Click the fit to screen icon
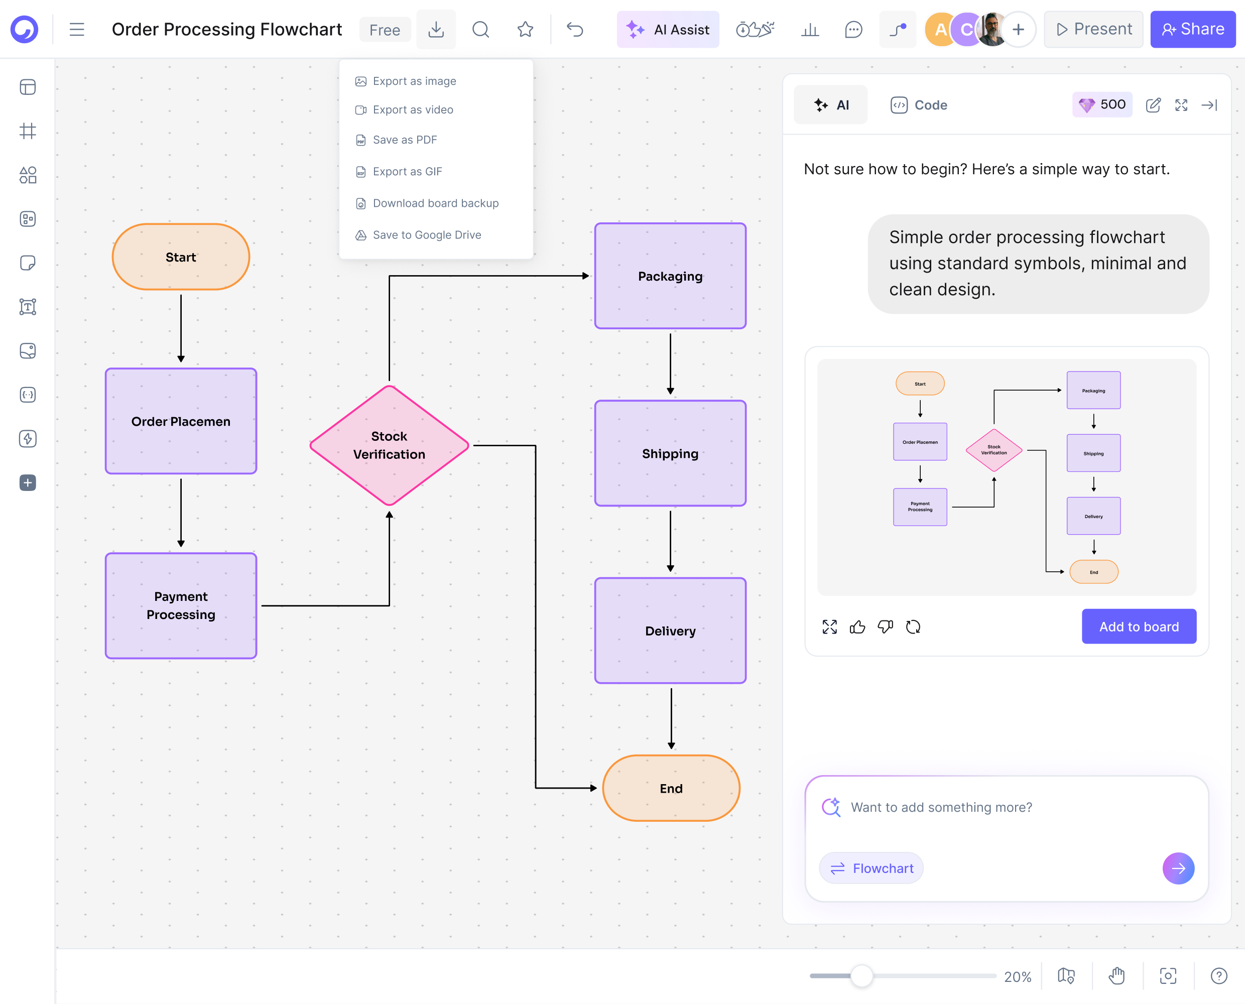This screenshot has height=1004, width=1245. coord(1168,976)
